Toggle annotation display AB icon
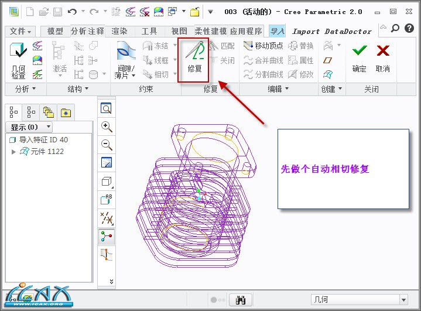The width and height of the screenshot is (421, 311). (107, 199)
